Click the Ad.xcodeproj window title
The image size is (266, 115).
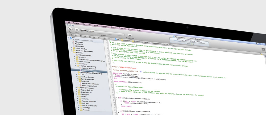pyautogui.click(x=180, y=37)
